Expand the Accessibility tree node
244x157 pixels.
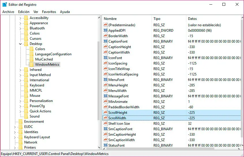point(20,18)
